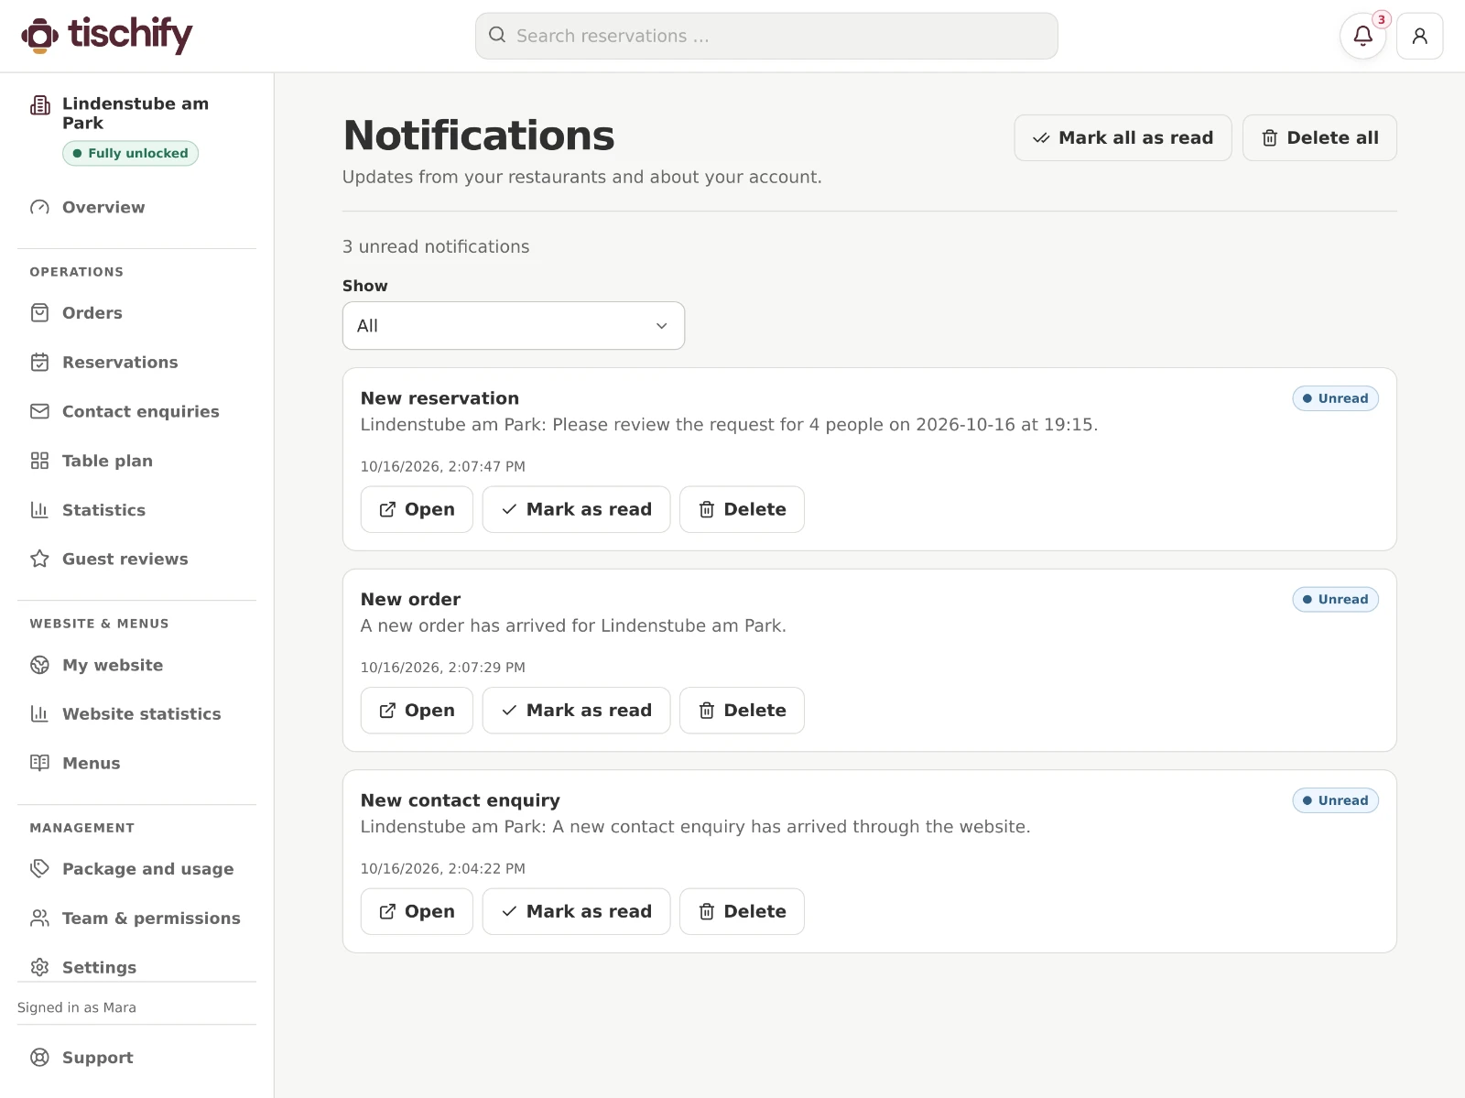This screenshot has width=1465, height=1098.
Task: Click the Website statistics chart icon
Action: click(x=39, y=714)
